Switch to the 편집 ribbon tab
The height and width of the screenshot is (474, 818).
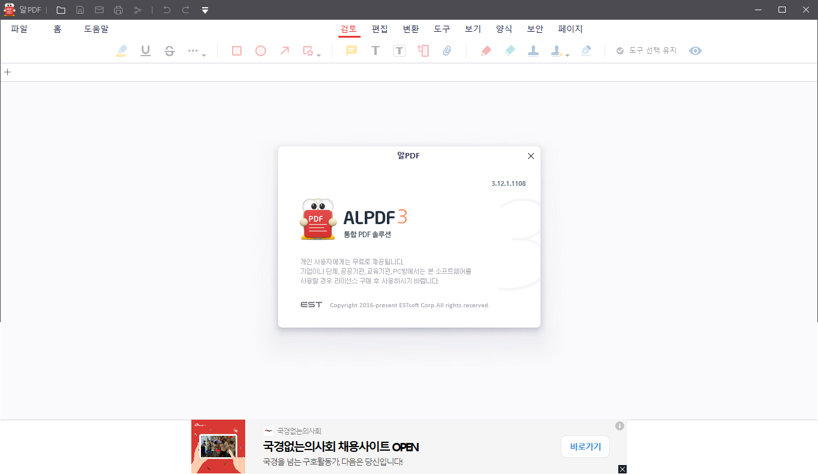(380, 28)
